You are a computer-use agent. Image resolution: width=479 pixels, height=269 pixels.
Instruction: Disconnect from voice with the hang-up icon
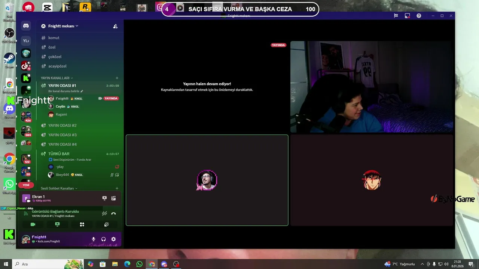113,214
